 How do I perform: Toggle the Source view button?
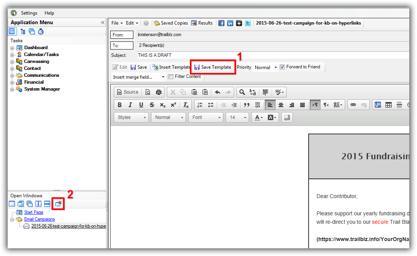[127, 92]
